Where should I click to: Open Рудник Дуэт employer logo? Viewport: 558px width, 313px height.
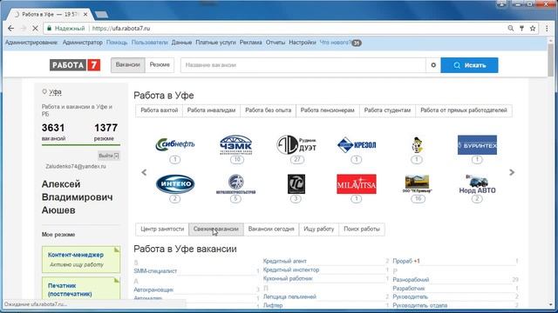point(296,145)
